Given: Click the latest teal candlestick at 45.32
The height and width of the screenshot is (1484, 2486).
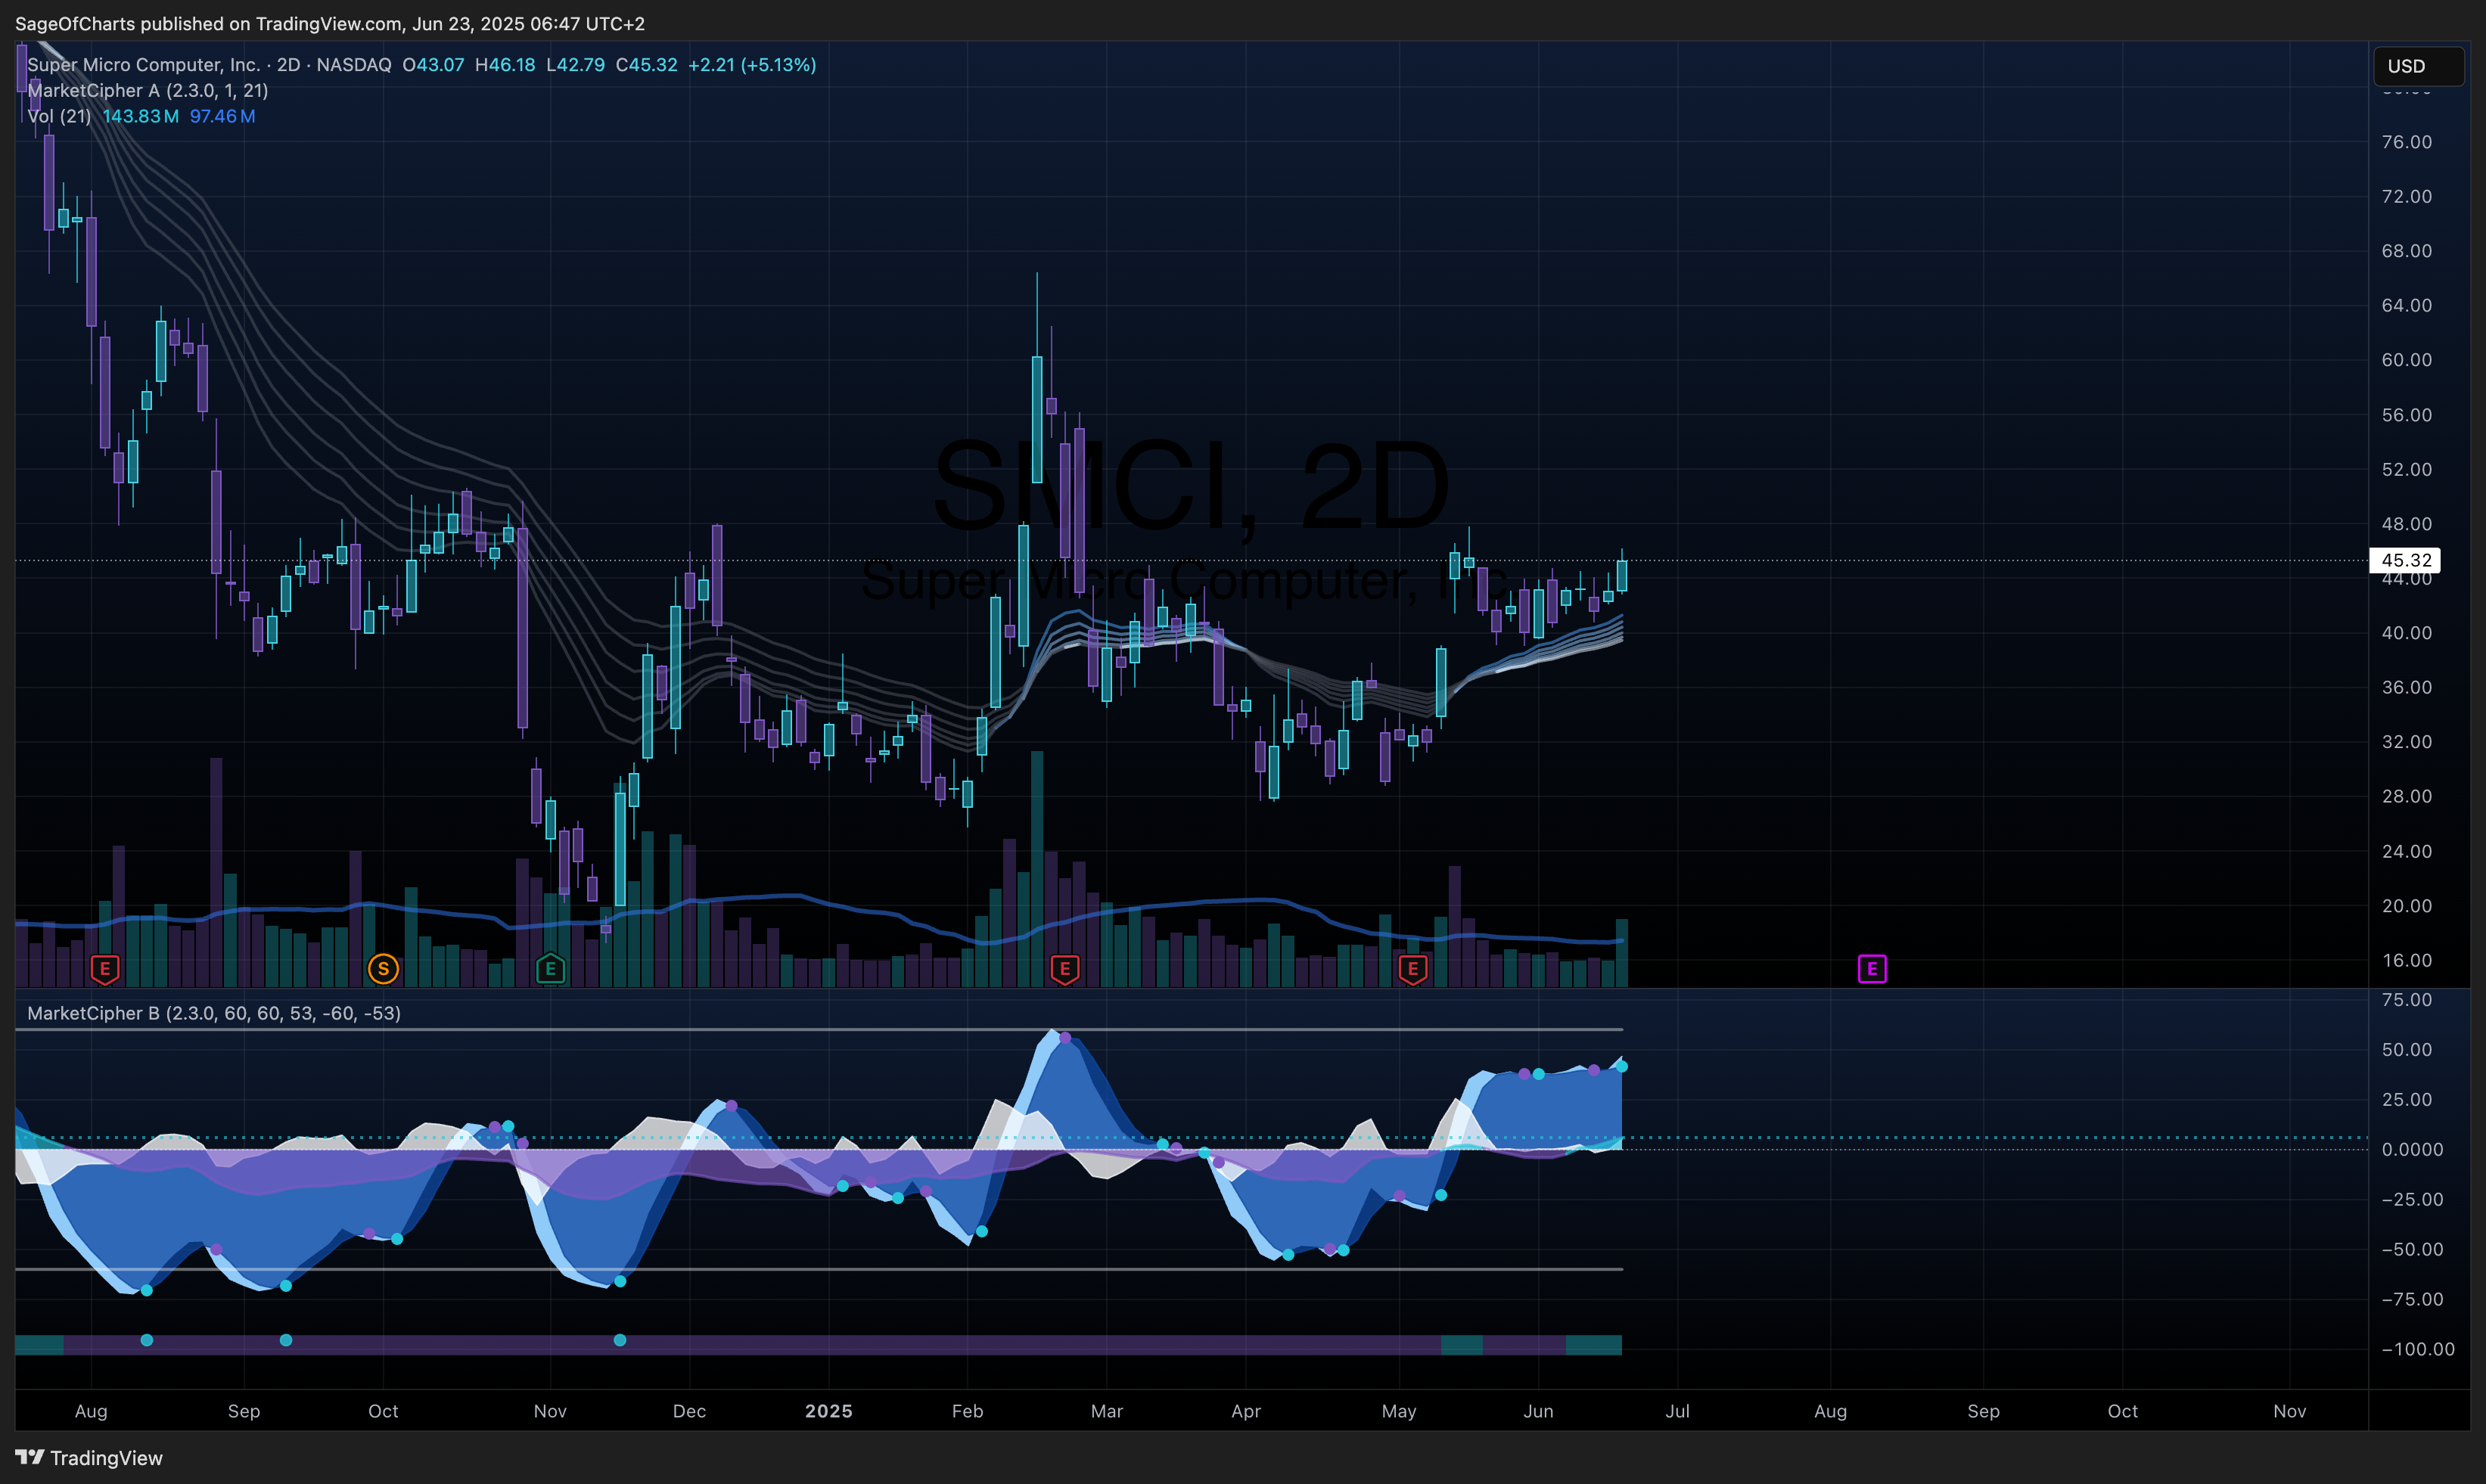Looking at the screenshot, I should tap(1621, 575).
